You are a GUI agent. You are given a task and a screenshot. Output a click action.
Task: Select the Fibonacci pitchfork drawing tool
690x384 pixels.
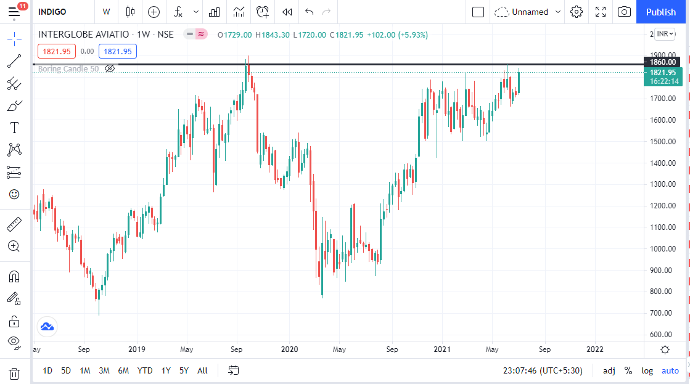(14, 83)
